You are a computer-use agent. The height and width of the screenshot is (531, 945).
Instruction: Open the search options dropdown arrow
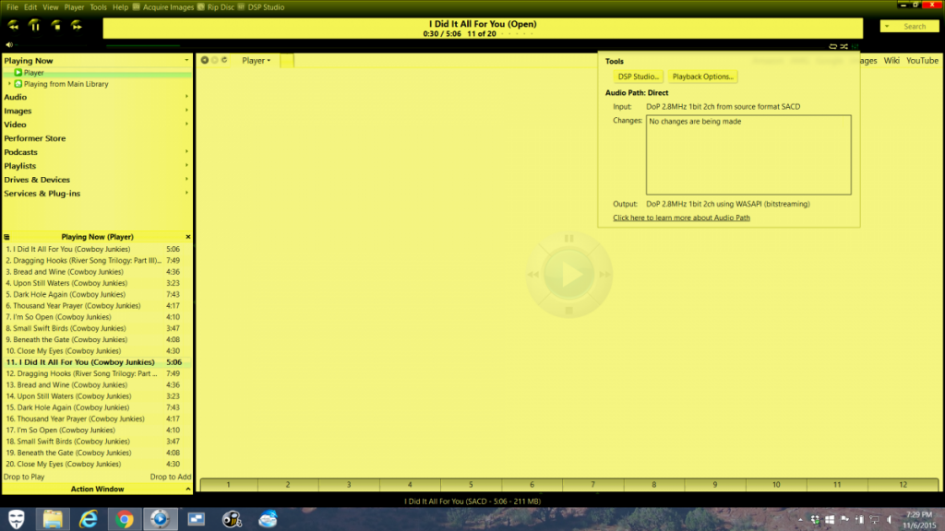(887, 27)
